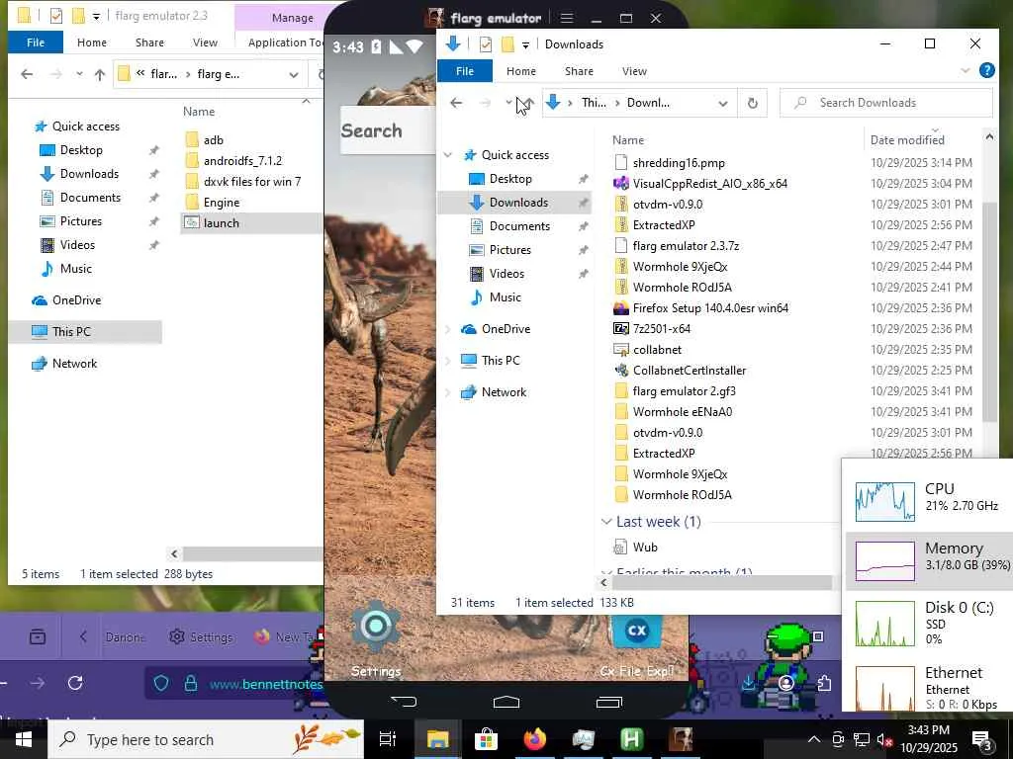Expand the ribbon chevron in Downloads window
Viewport: 1013px width, 759px height.
pyautogui.click(x=966, y=70)
